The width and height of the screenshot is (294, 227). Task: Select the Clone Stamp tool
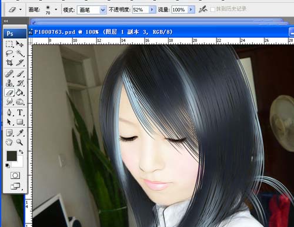[9, 84]
